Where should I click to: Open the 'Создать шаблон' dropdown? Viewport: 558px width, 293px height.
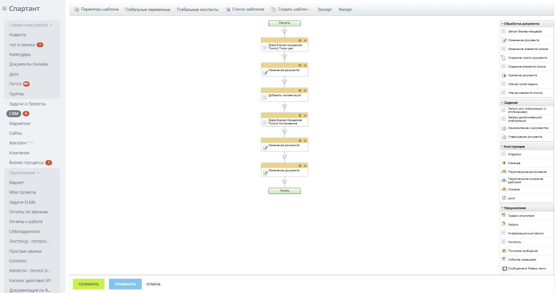pyautogui.click(x=291, y=9)
